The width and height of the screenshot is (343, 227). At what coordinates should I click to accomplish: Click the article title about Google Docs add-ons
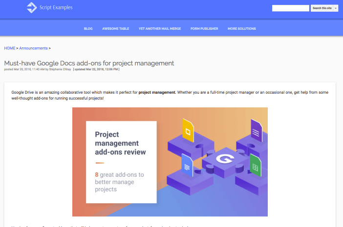tap(89, 63)
